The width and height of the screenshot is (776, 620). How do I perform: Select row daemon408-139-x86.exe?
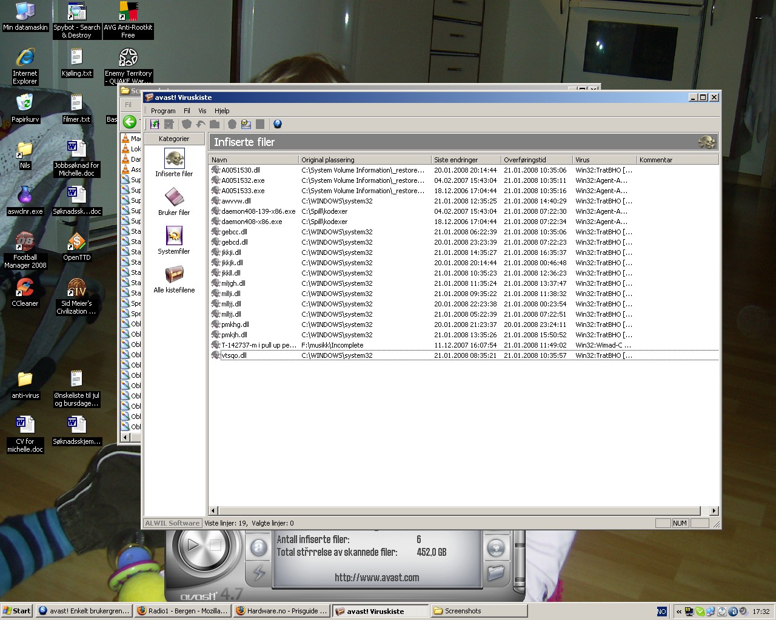coord(464,211)
